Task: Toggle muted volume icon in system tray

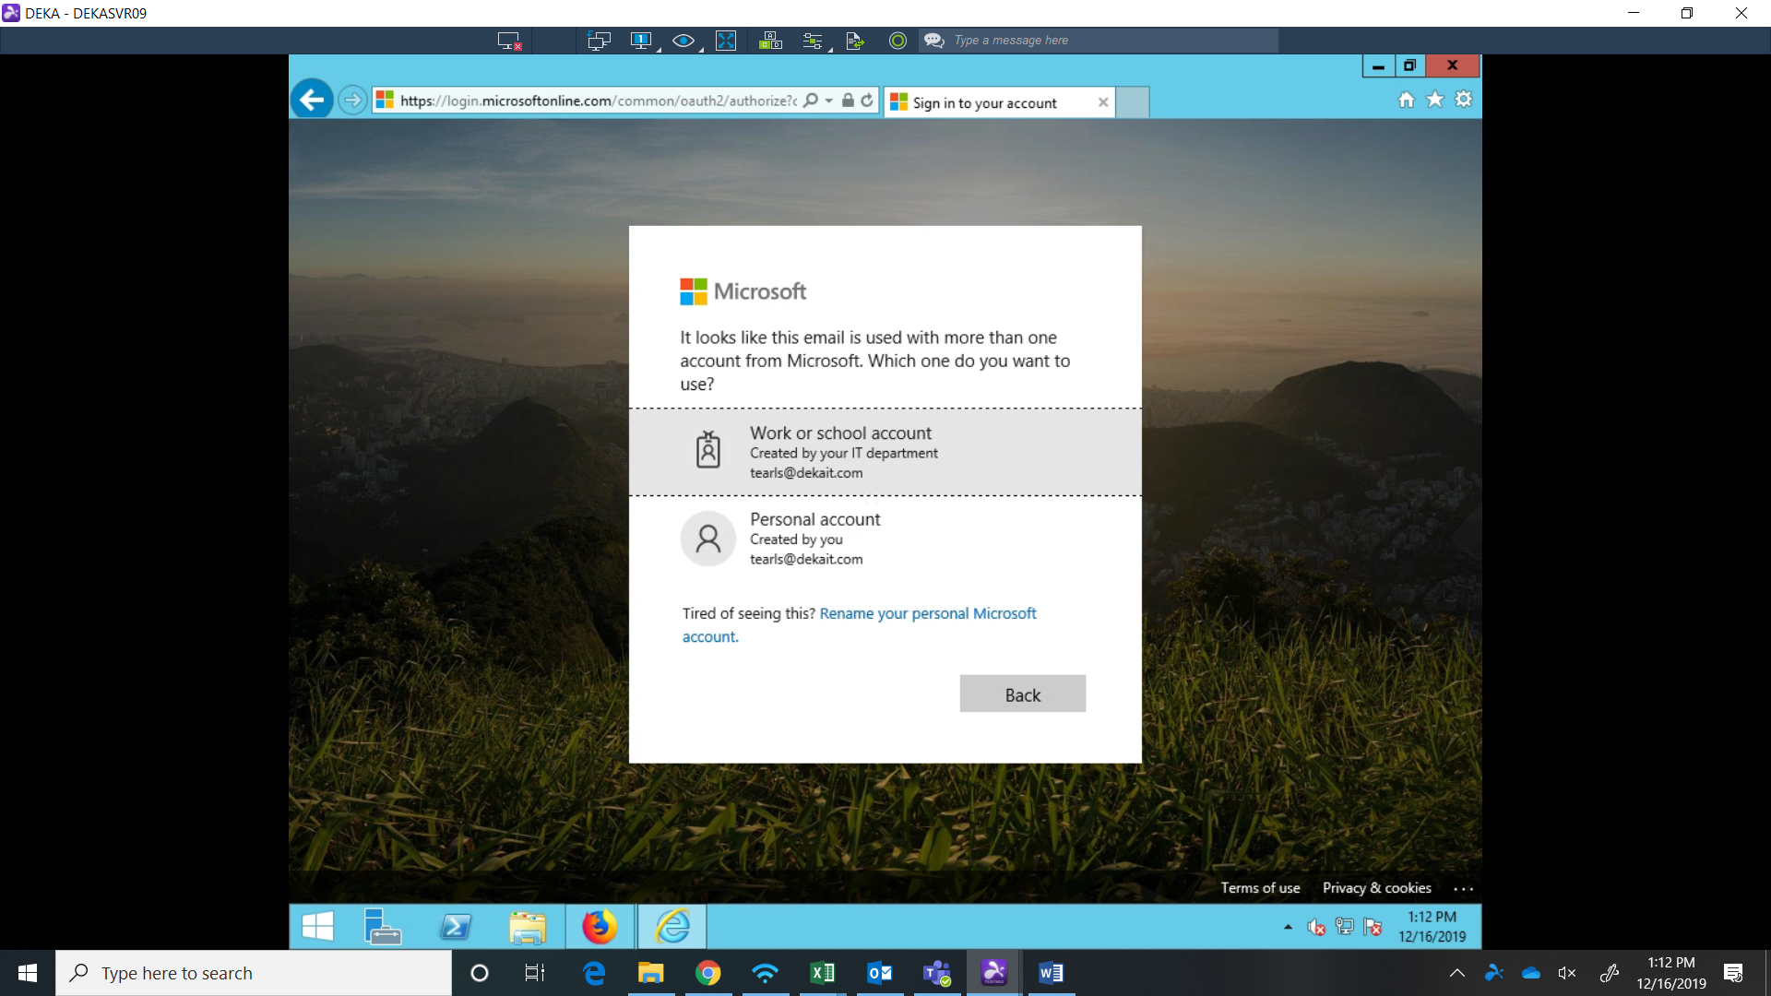Action: point(1566,973)
